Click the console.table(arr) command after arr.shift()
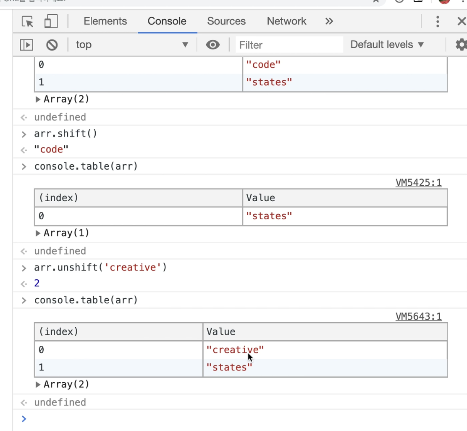Viewport: 467px width, 431px height. click(86, 166)
